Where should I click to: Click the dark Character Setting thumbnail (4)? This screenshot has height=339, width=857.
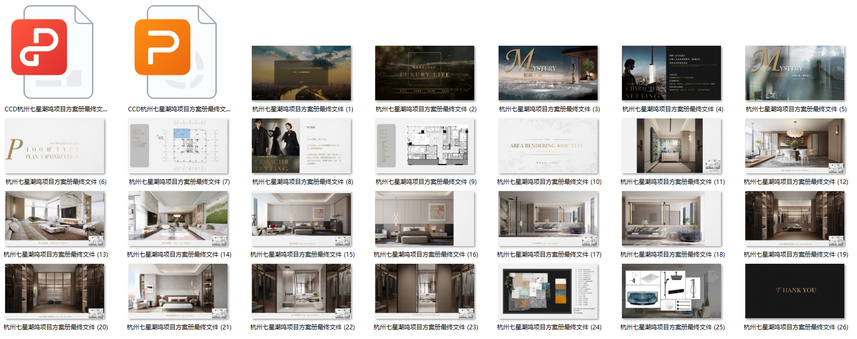click(671, 73)
